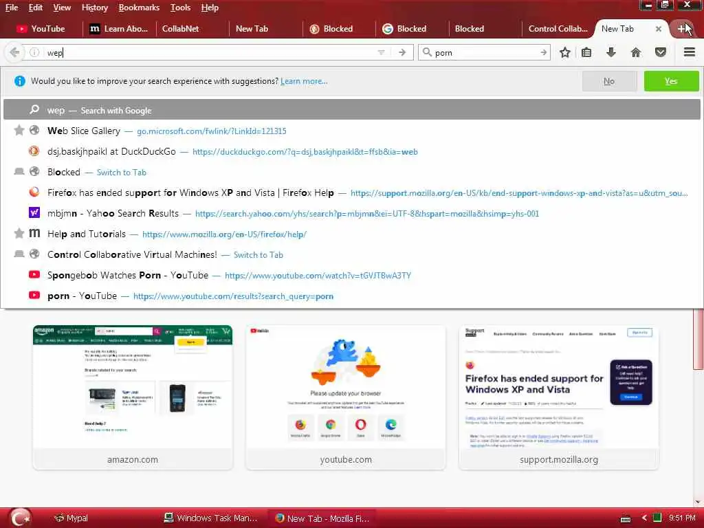
Task: Go to Home page icon
Action: [x=636, y=52]
